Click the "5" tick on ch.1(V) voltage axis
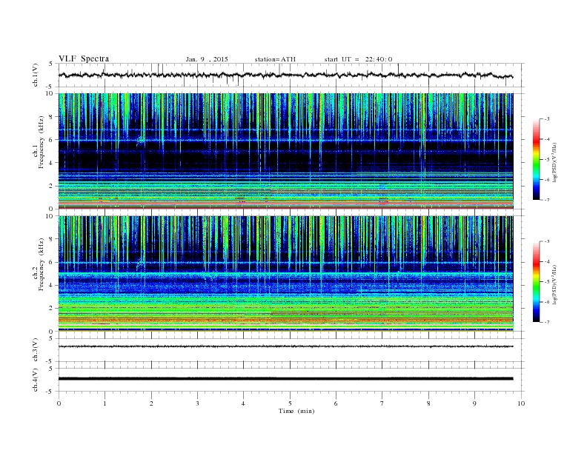 [51, 64]
